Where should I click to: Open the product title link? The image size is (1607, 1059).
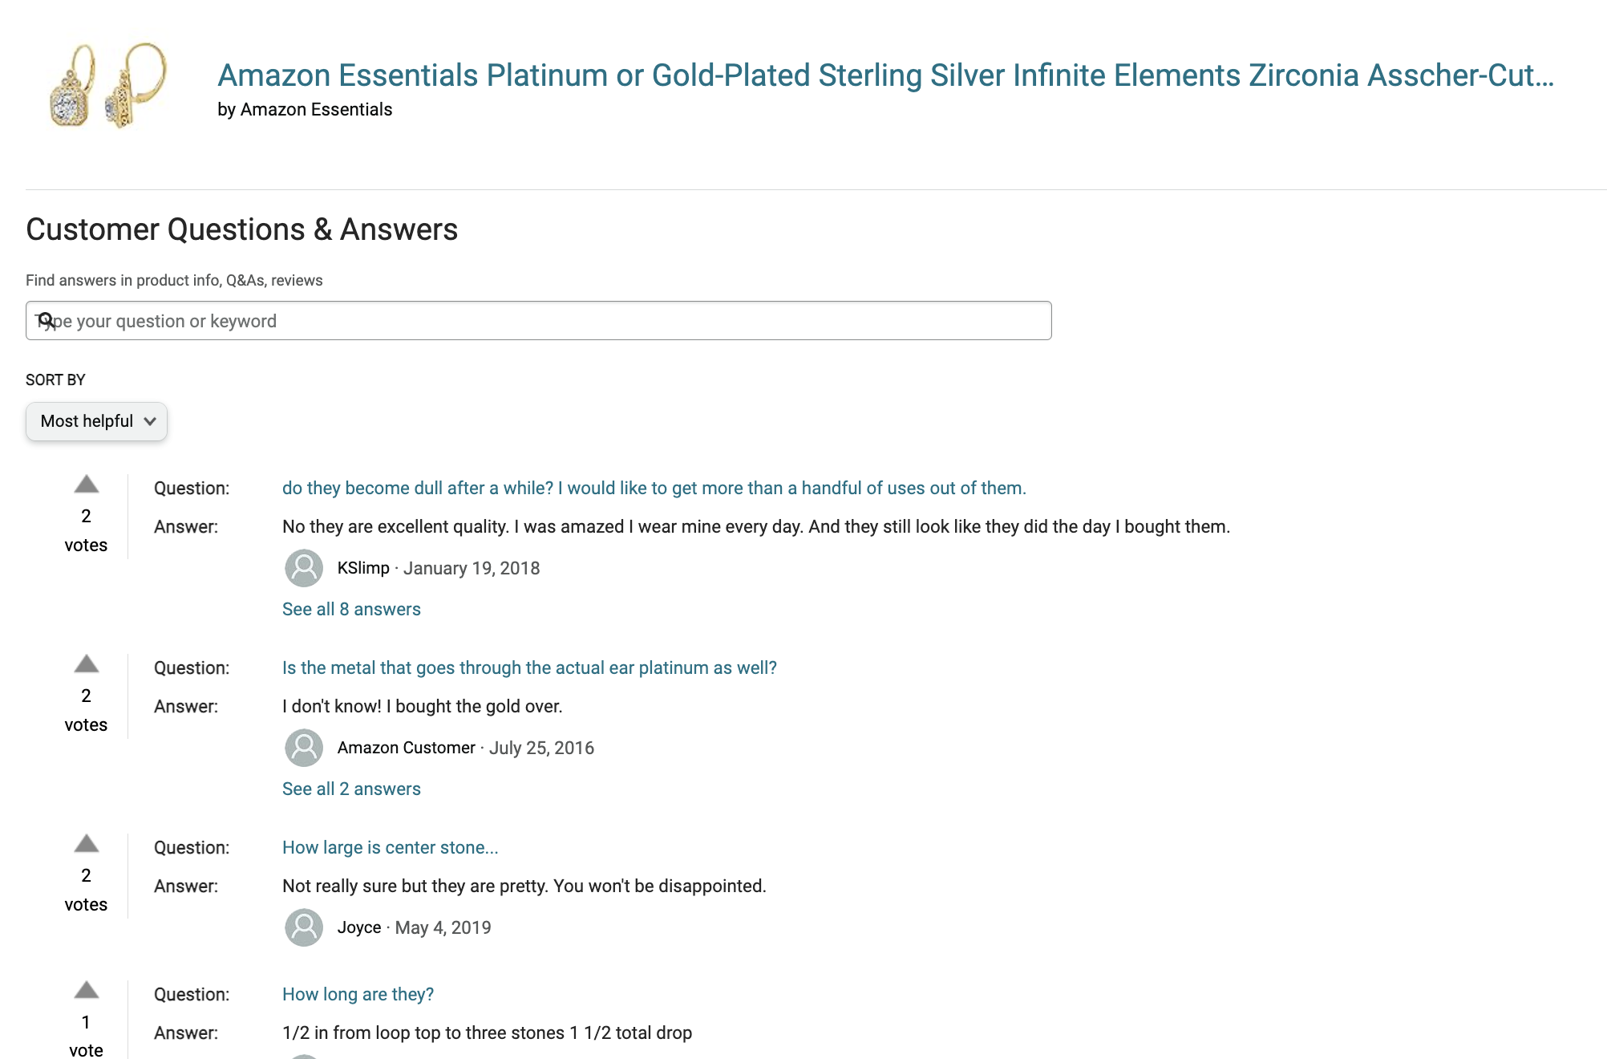[885, 75]
